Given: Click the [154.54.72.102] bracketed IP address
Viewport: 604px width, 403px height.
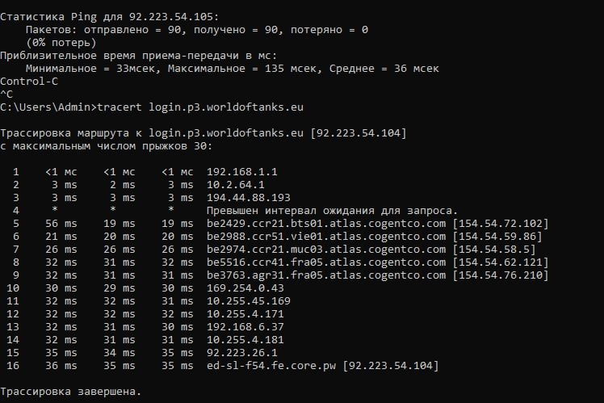Looking at the screenshot, I should pos(501,224).
